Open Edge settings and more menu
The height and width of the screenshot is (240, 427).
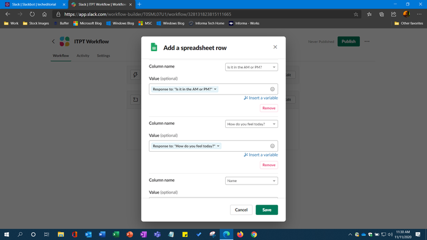coord(419,14)
